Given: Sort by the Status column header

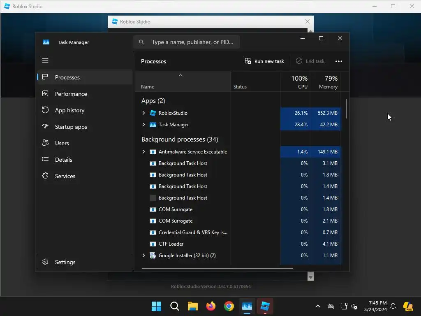Looking at the screenshot, I should (x=255, y=82).
